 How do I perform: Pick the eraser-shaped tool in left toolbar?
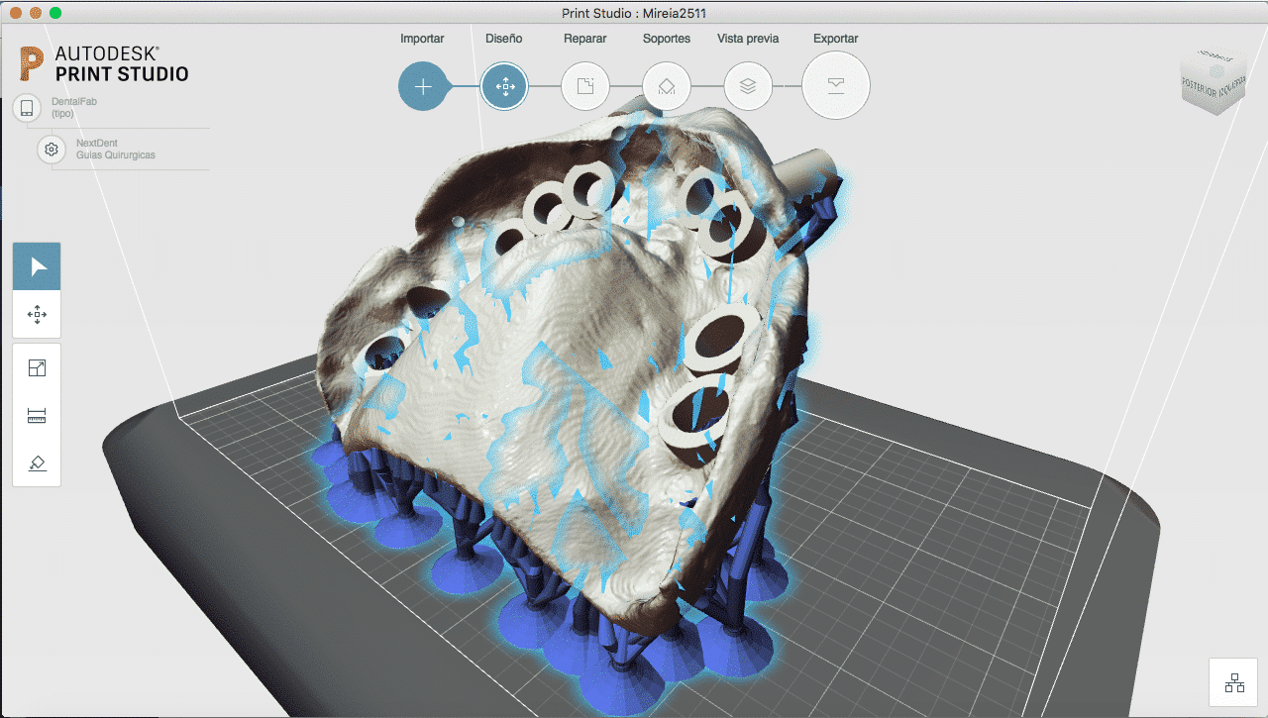tap(38, 462)
